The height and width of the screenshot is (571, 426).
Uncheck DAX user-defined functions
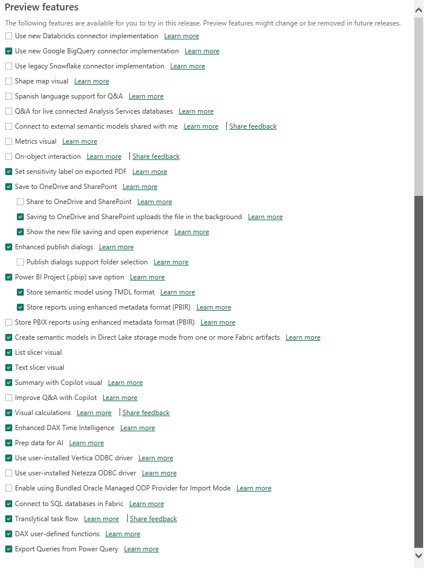[x=9, y=534]
